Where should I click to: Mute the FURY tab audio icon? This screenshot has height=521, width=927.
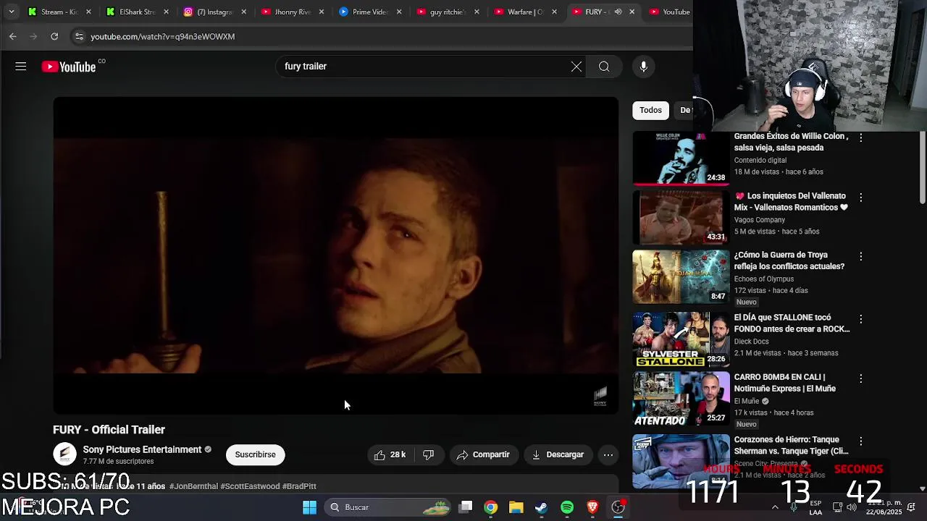(x=618, y=12)
